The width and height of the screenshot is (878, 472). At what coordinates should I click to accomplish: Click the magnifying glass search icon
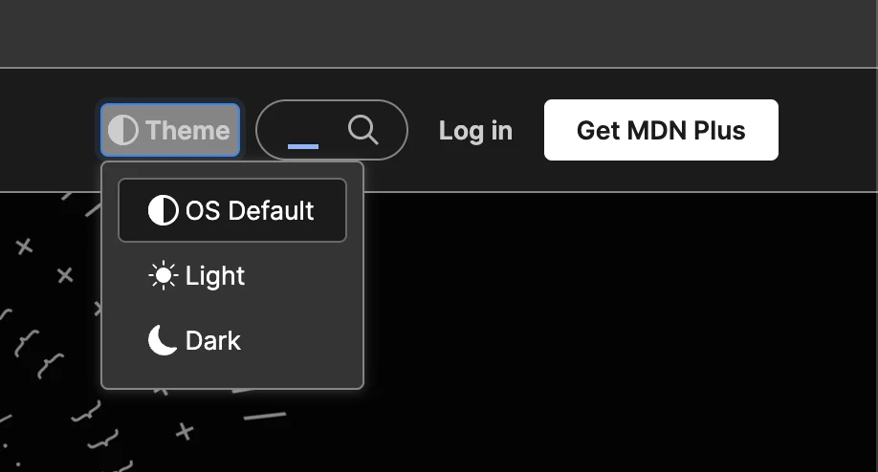tap(362, 130)
